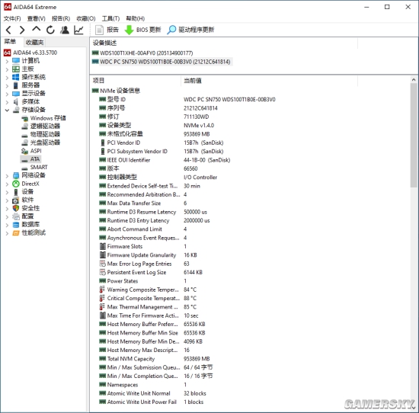
Task: Click the Back navigation arrow
Action: coord(8,30)
